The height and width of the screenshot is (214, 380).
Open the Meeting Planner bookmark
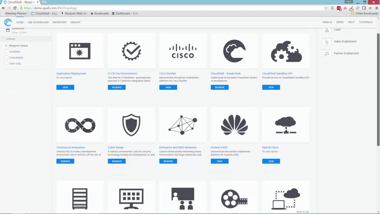point(14,13)
